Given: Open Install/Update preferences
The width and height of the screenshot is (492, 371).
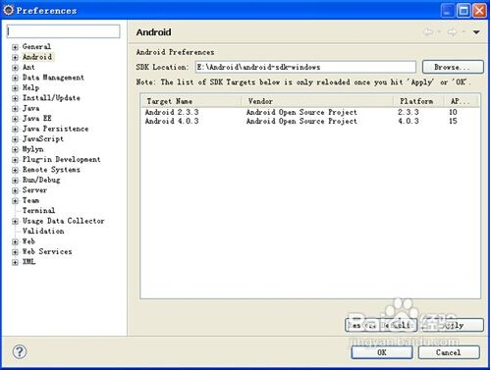Looking at the screenshot, I should 51,98.
